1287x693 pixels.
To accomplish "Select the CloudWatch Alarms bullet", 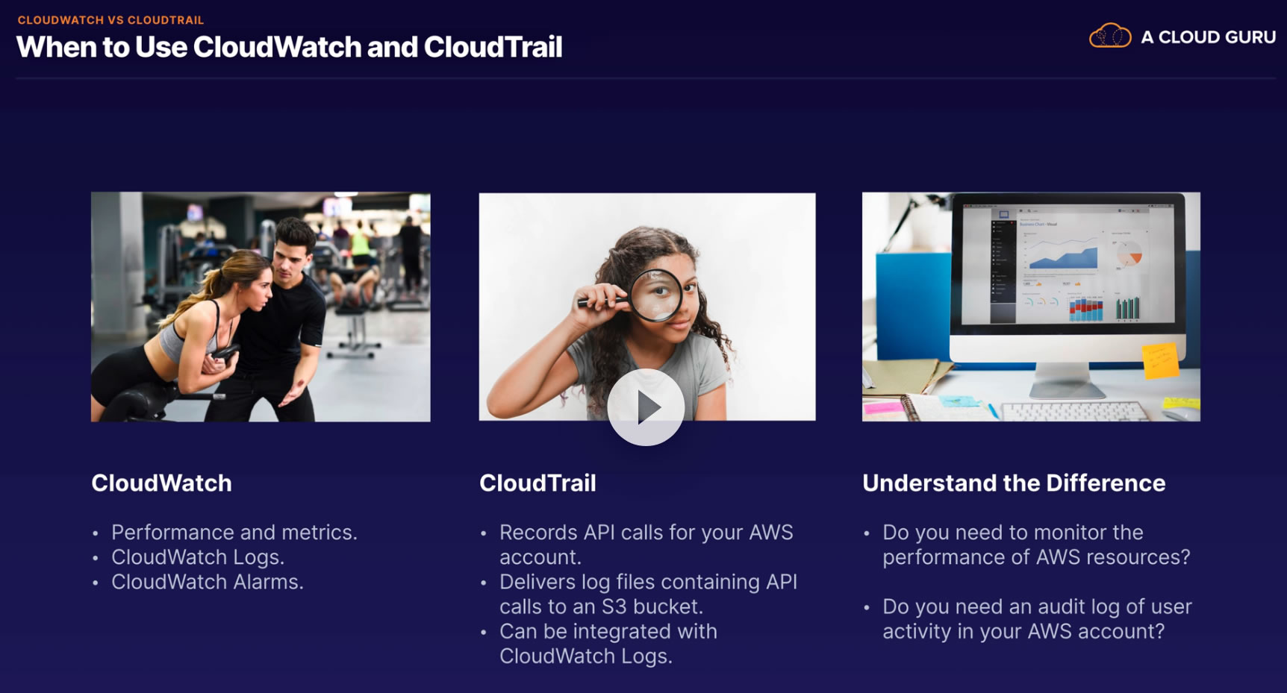I will 208,582.
